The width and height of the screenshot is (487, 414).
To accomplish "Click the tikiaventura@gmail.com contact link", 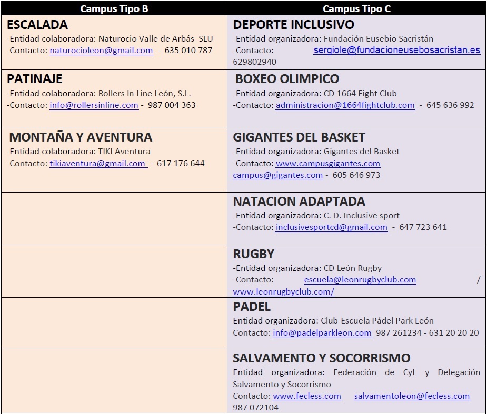I will (x=98, y=163).
